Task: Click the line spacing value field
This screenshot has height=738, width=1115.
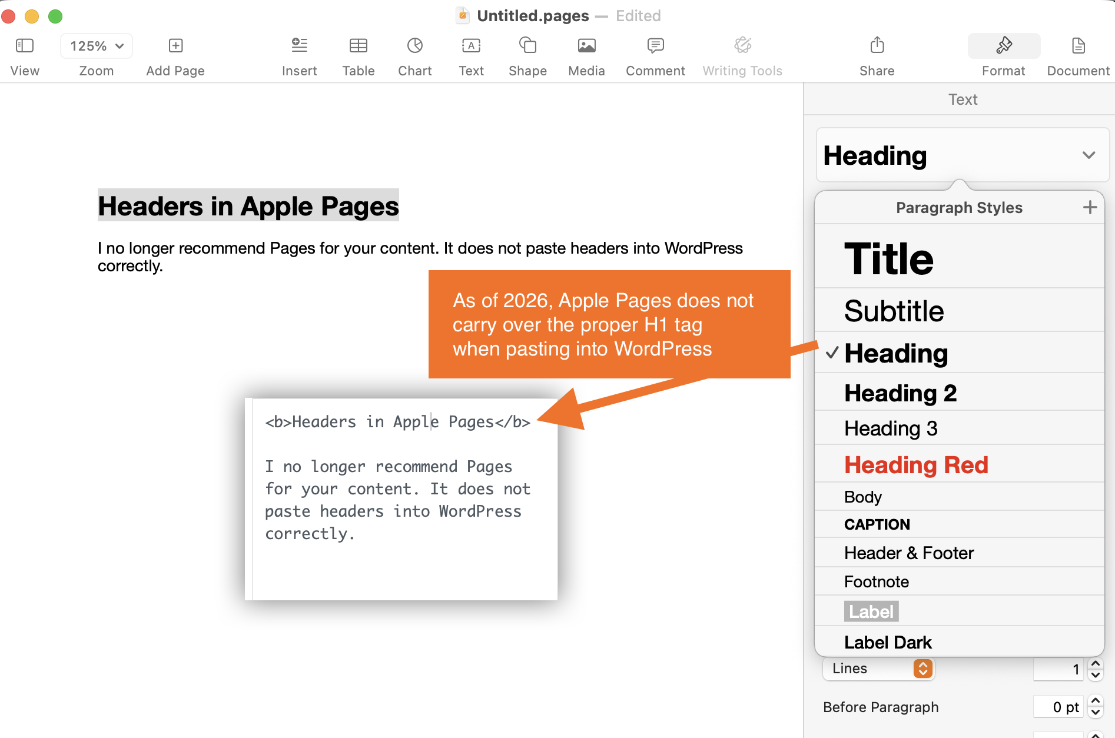Action: [1058, 669]
